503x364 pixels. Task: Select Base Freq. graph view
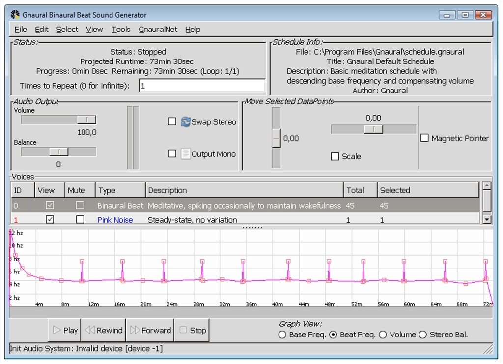pos(282,335)
